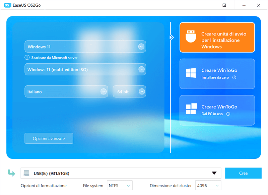Image resolution: width=268 pixels, height=195 pixels.
Task: Expand the Windows 11 version dropdown
Action: [85, 47]
